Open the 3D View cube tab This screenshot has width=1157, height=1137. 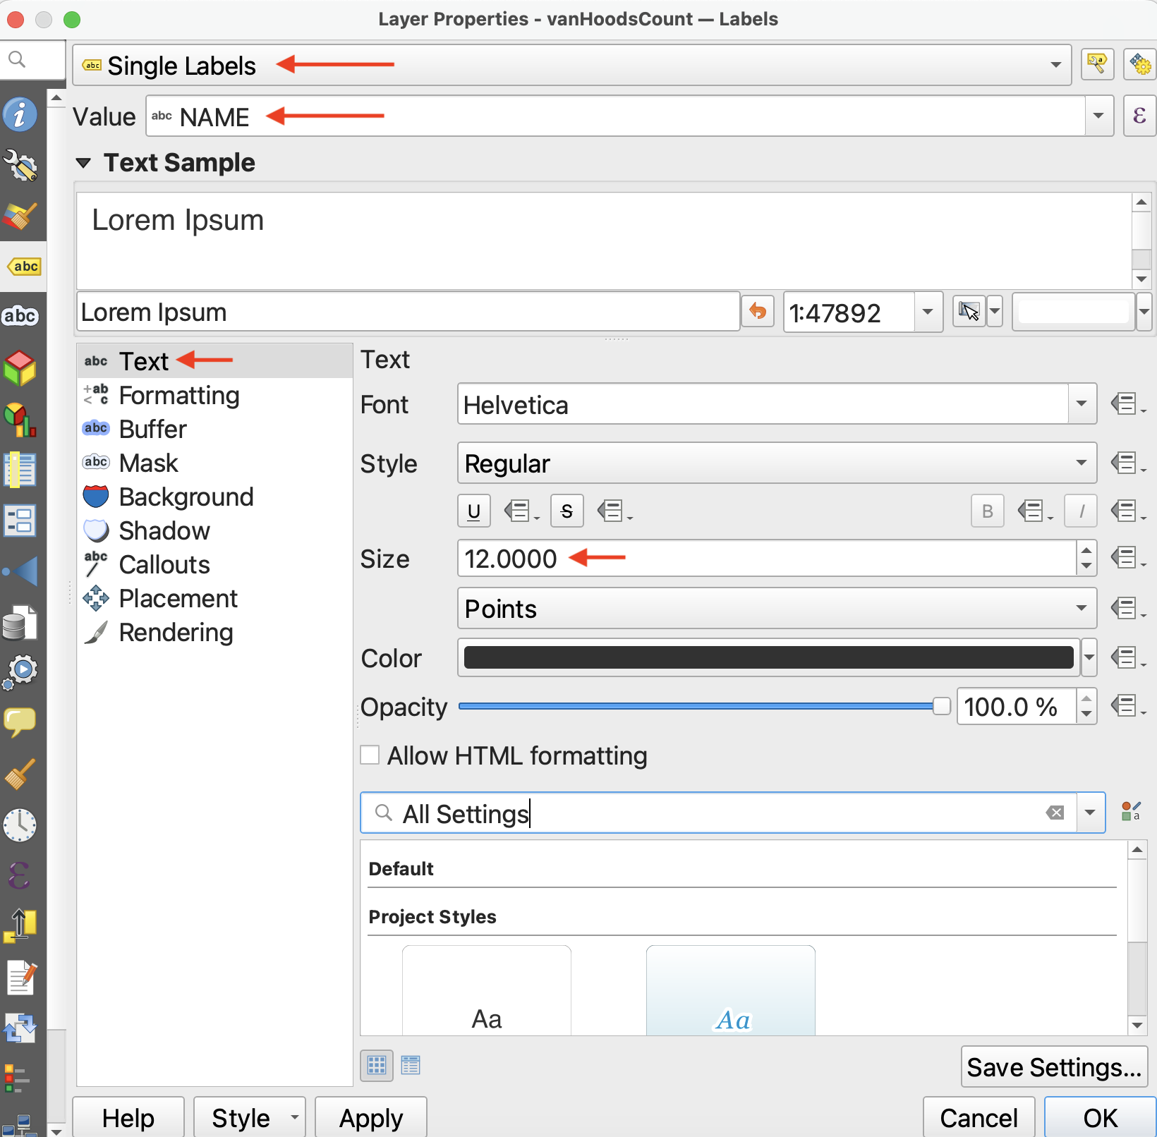(20, 367)
